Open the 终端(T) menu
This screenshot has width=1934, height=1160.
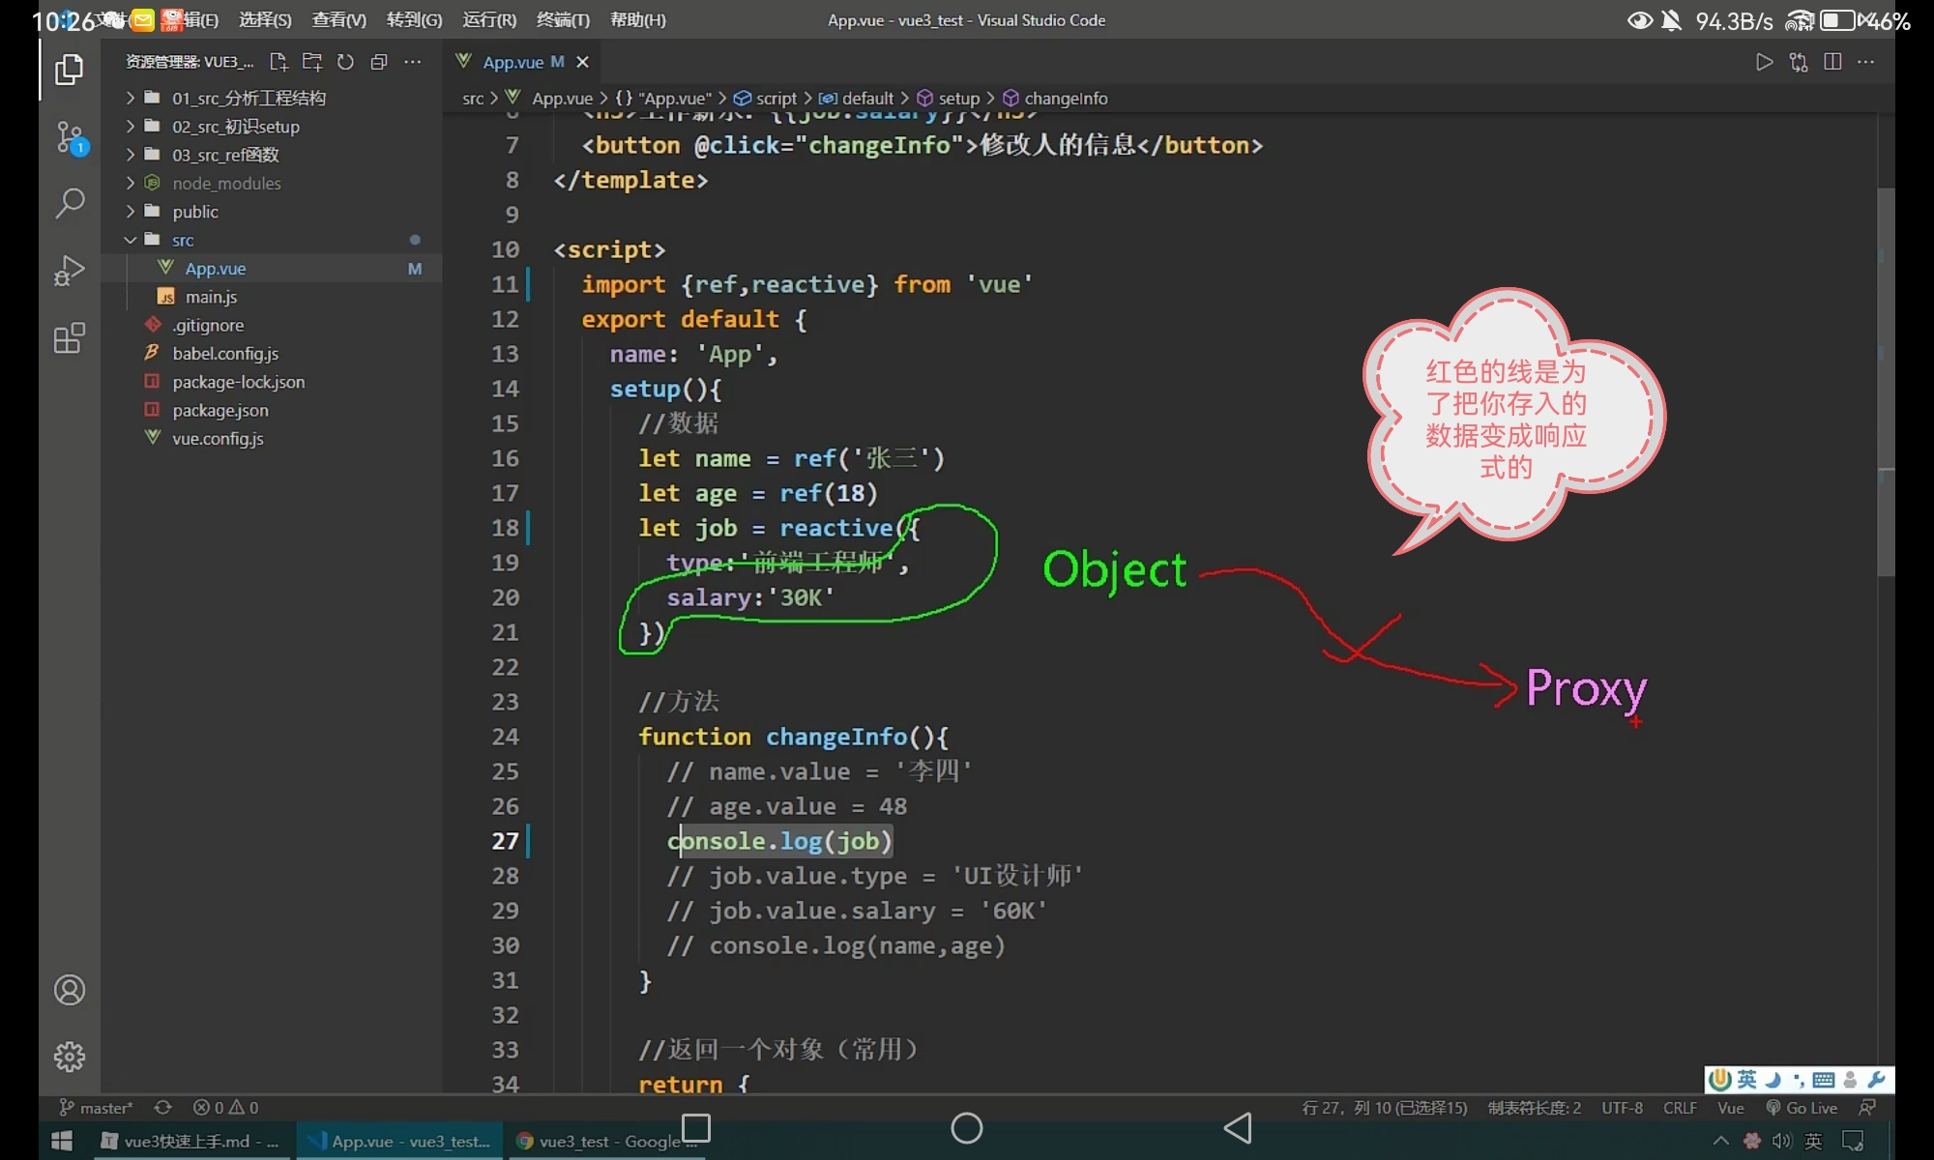pyautogui.click(x=562, y=19)
